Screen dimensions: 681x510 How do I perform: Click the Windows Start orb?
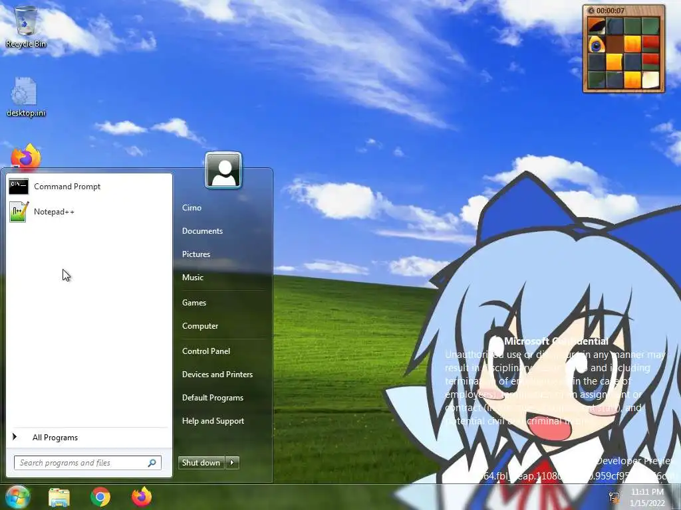point(17,497)
